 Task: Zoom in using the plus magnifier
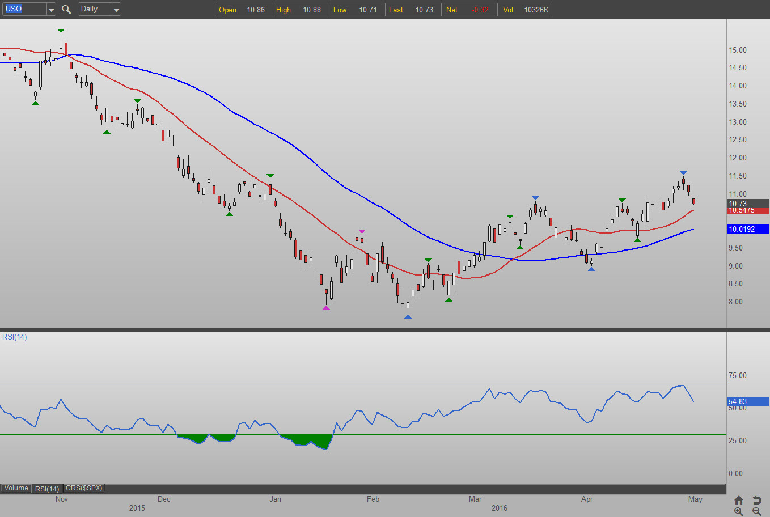click(738, 511)
